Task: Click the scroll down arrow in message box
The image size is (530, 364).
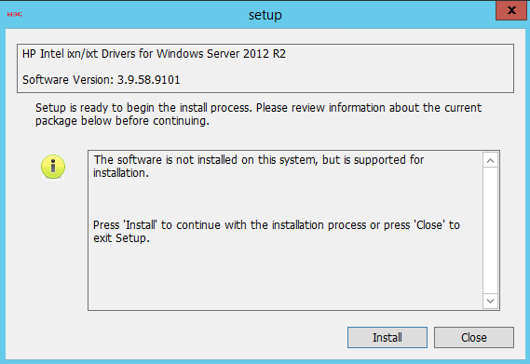Action: 491,301
